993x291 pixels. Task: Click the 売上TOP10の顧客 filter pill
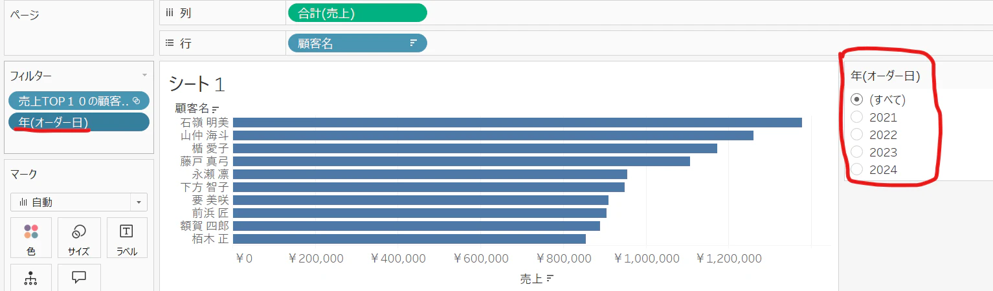coord(79,100)
